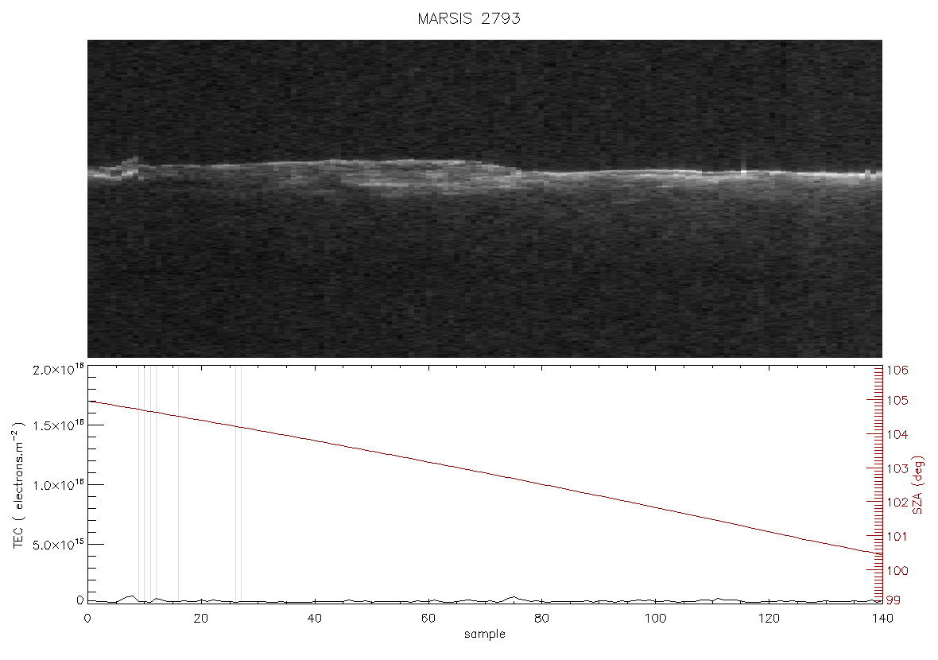Click the red SZA tick label 106
This screenshot has width=938, height=660.
(x=897, y=370)
